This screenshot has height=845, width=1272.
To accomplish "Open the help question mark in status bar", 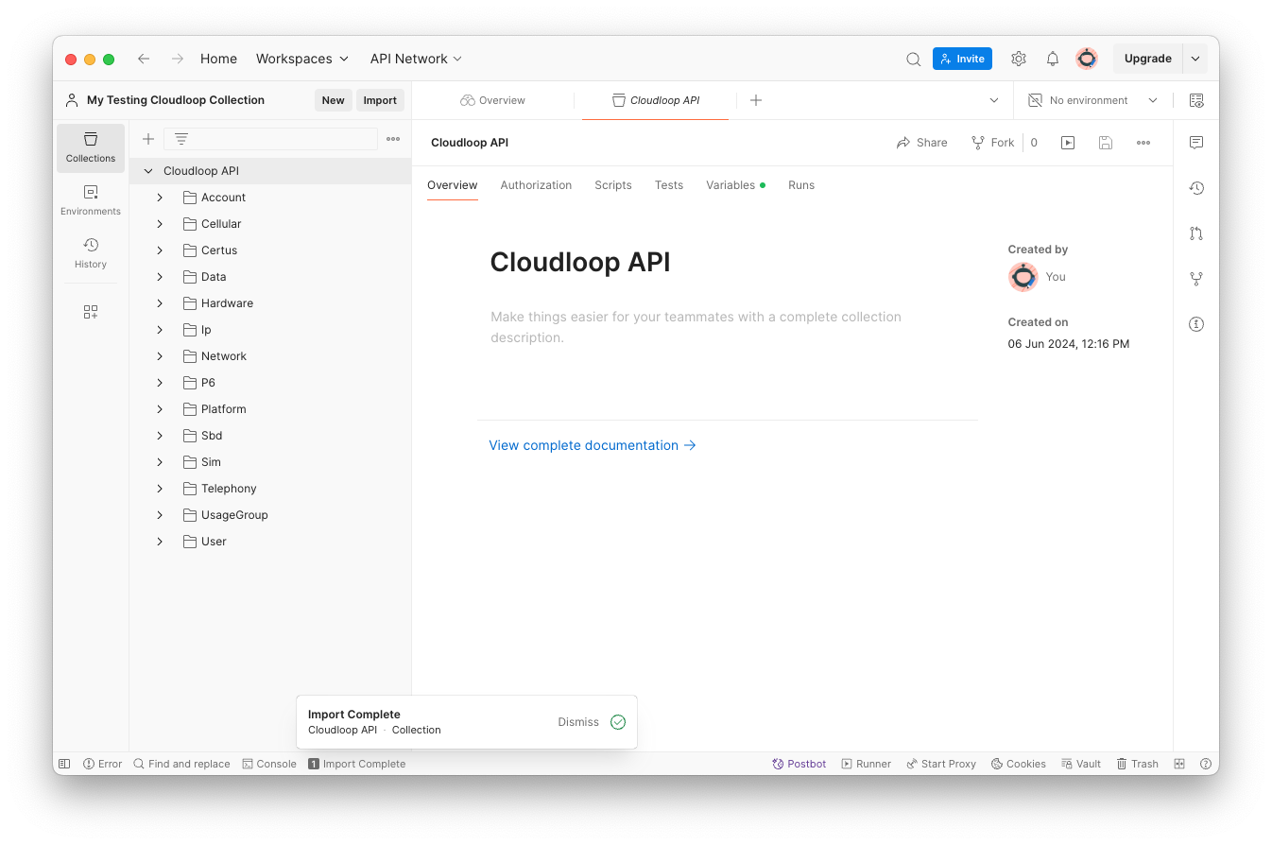I will click(x=1205, y=764).
